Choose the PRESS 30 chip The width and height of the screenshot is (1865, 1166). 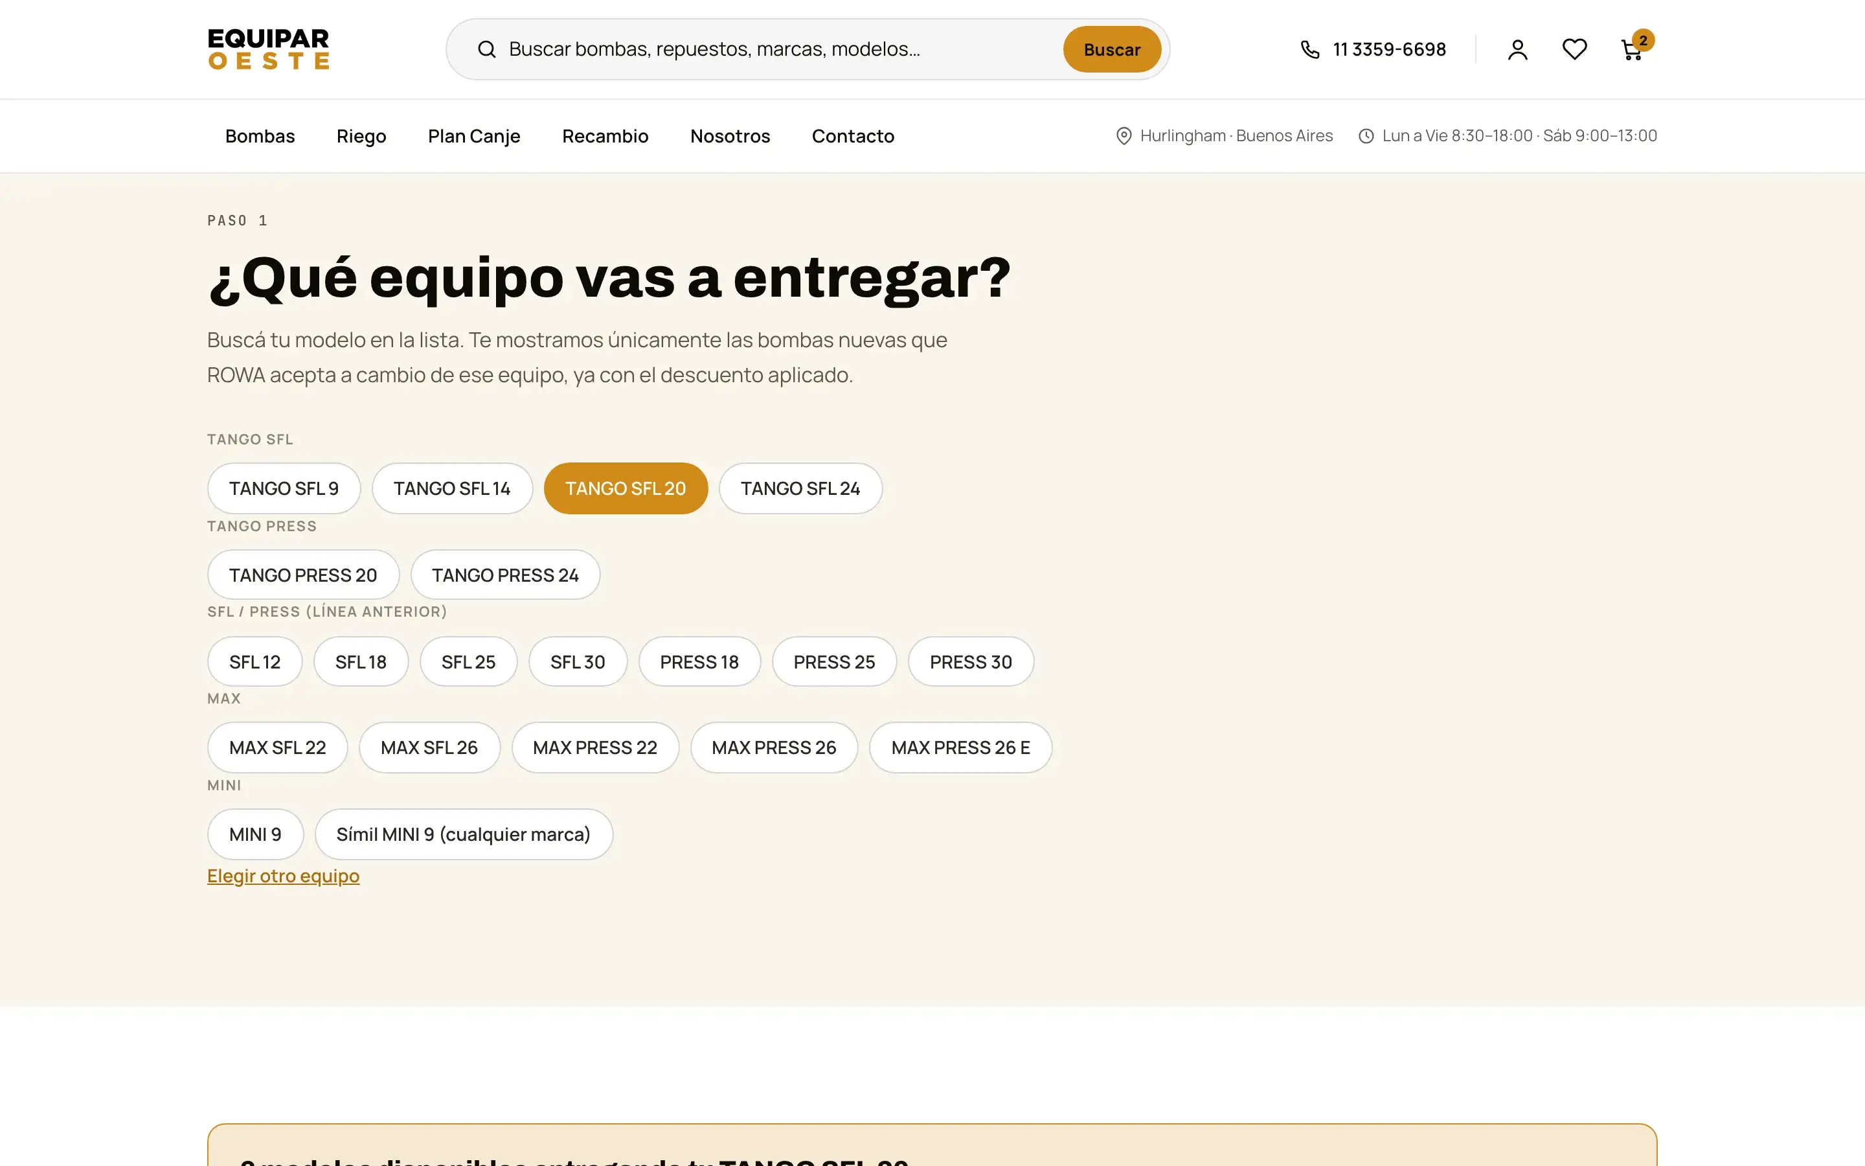(x=970, y=661)
